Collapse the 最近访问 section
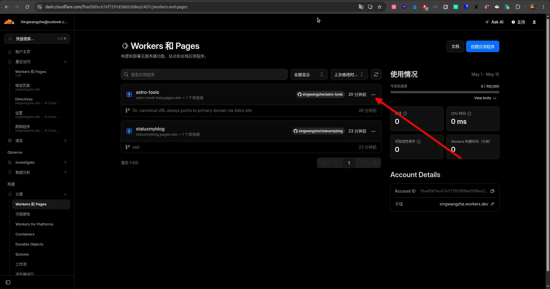 tap(65, 62)
